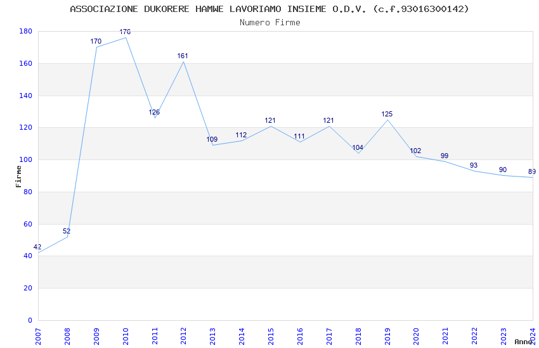Image resolution: width=539 pixels, height=348 pixels.
Task: Select the data label 104 for 2018
Action: click(358, 147)
